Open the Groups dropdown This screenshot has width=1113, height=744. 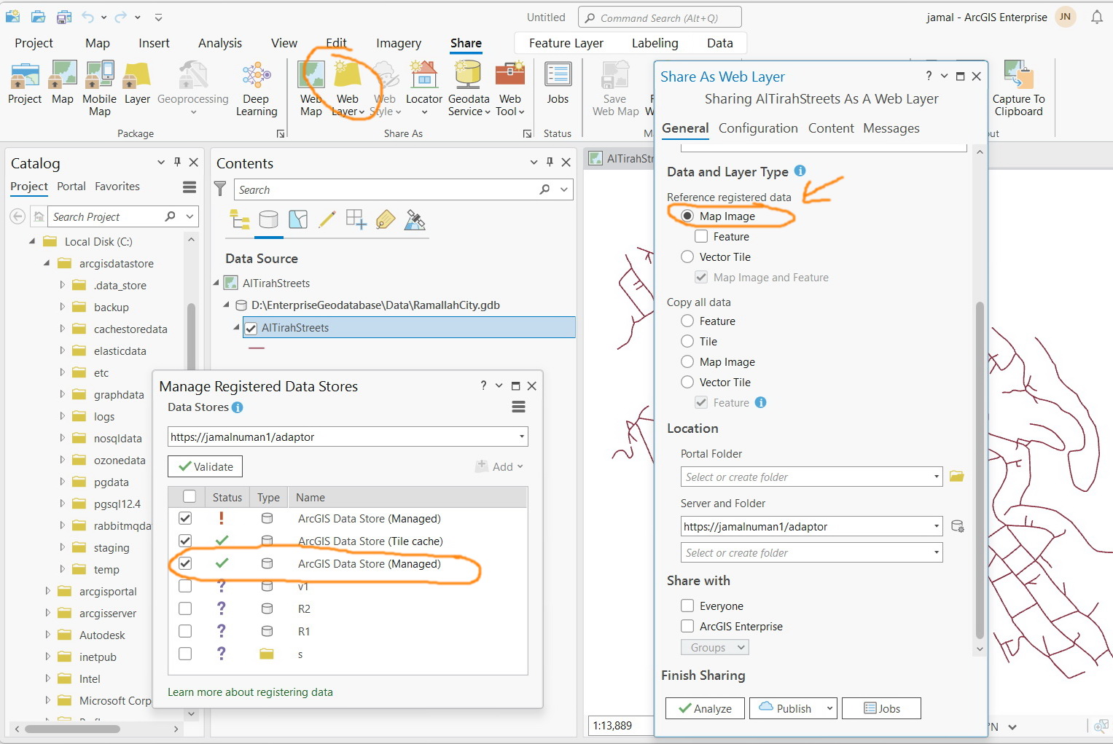[x=715, y=647]
